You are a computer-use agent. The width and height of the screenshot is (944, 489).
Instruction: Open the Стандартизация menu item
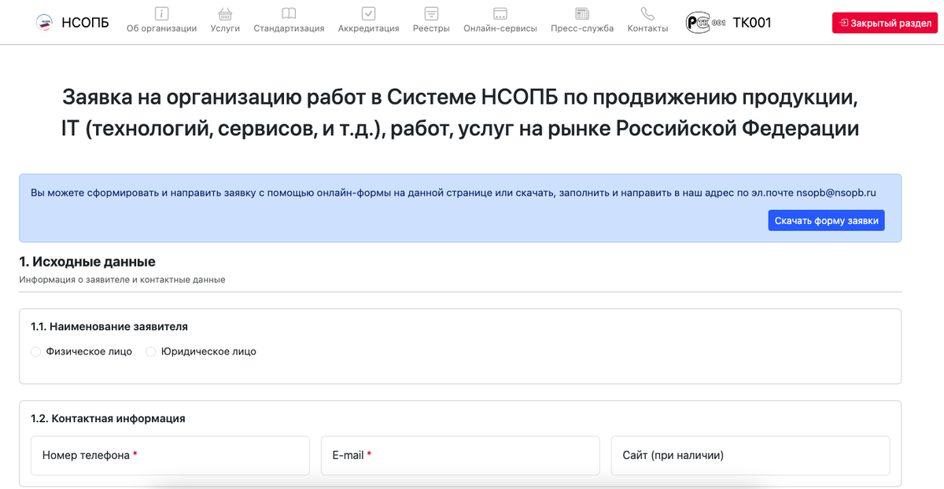pyautogui.click(x=289, y=28)
